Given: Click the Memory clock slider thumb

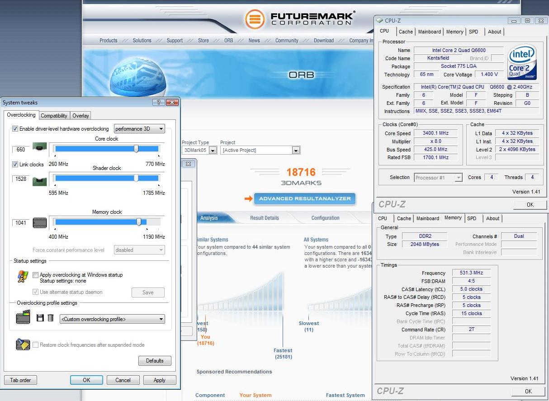Looking at the screenshot, I should pyautogui.click(x=139, y=222).
